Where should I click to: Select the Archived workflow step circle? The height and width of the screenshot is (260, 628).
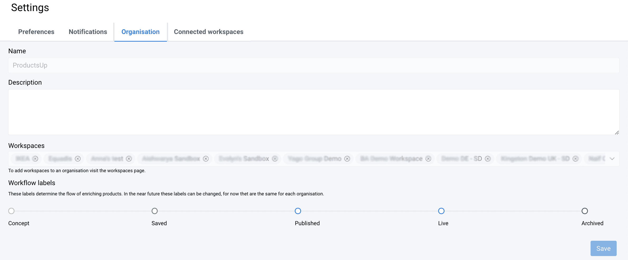click(585, 211)
